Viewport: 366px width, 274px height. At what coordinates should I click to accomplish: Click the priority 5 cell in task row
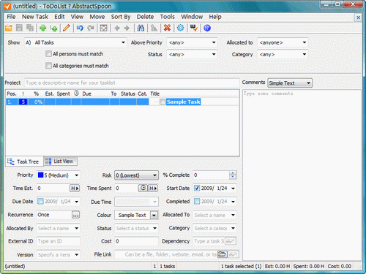(x=23, y=102)
